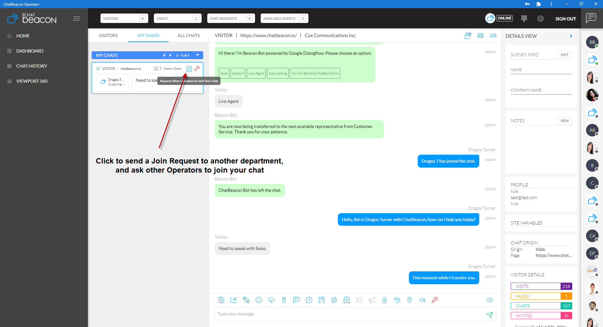The height and width of the screenshot is (327, 603).
Task: Open VIEWPORT 360 in the sidebar
Action: 32,81
